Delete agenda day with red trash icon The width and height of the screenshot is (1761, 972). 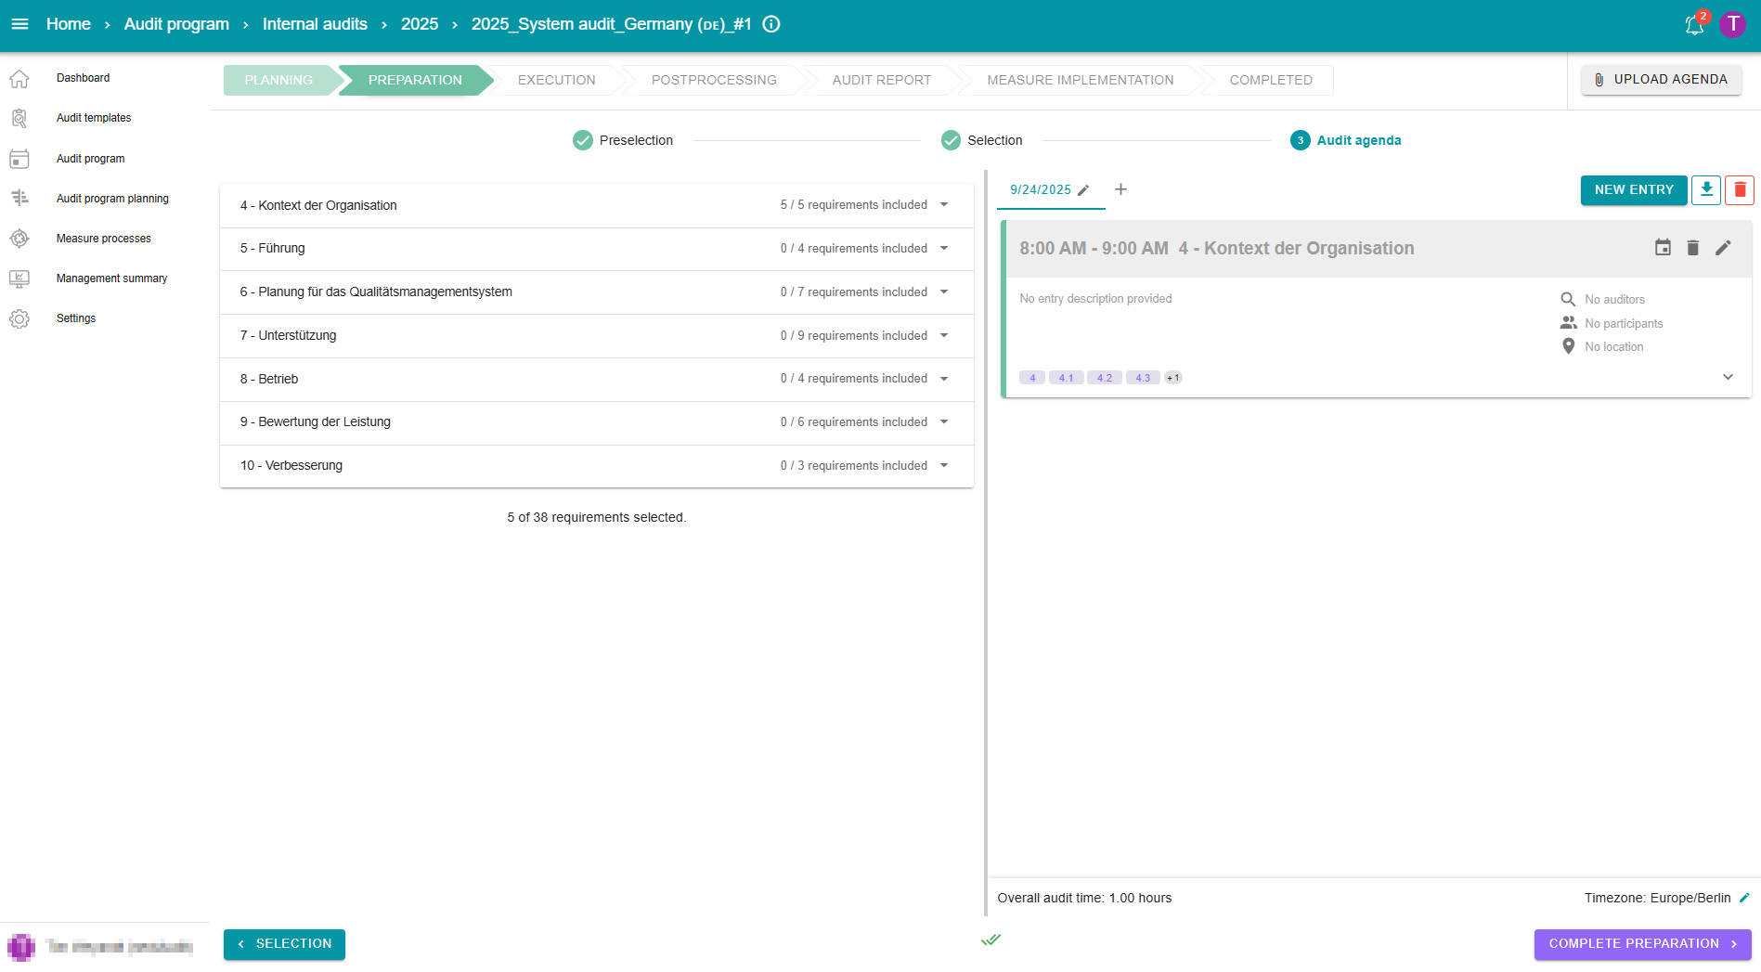(x=1740, y=189)
